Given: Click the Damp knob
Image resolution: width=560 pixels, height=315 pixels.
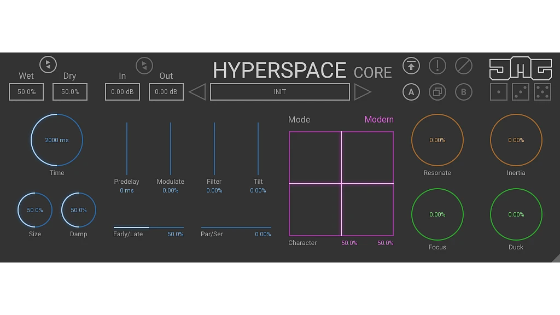Looking at the screenshot, I should point(79,210).
